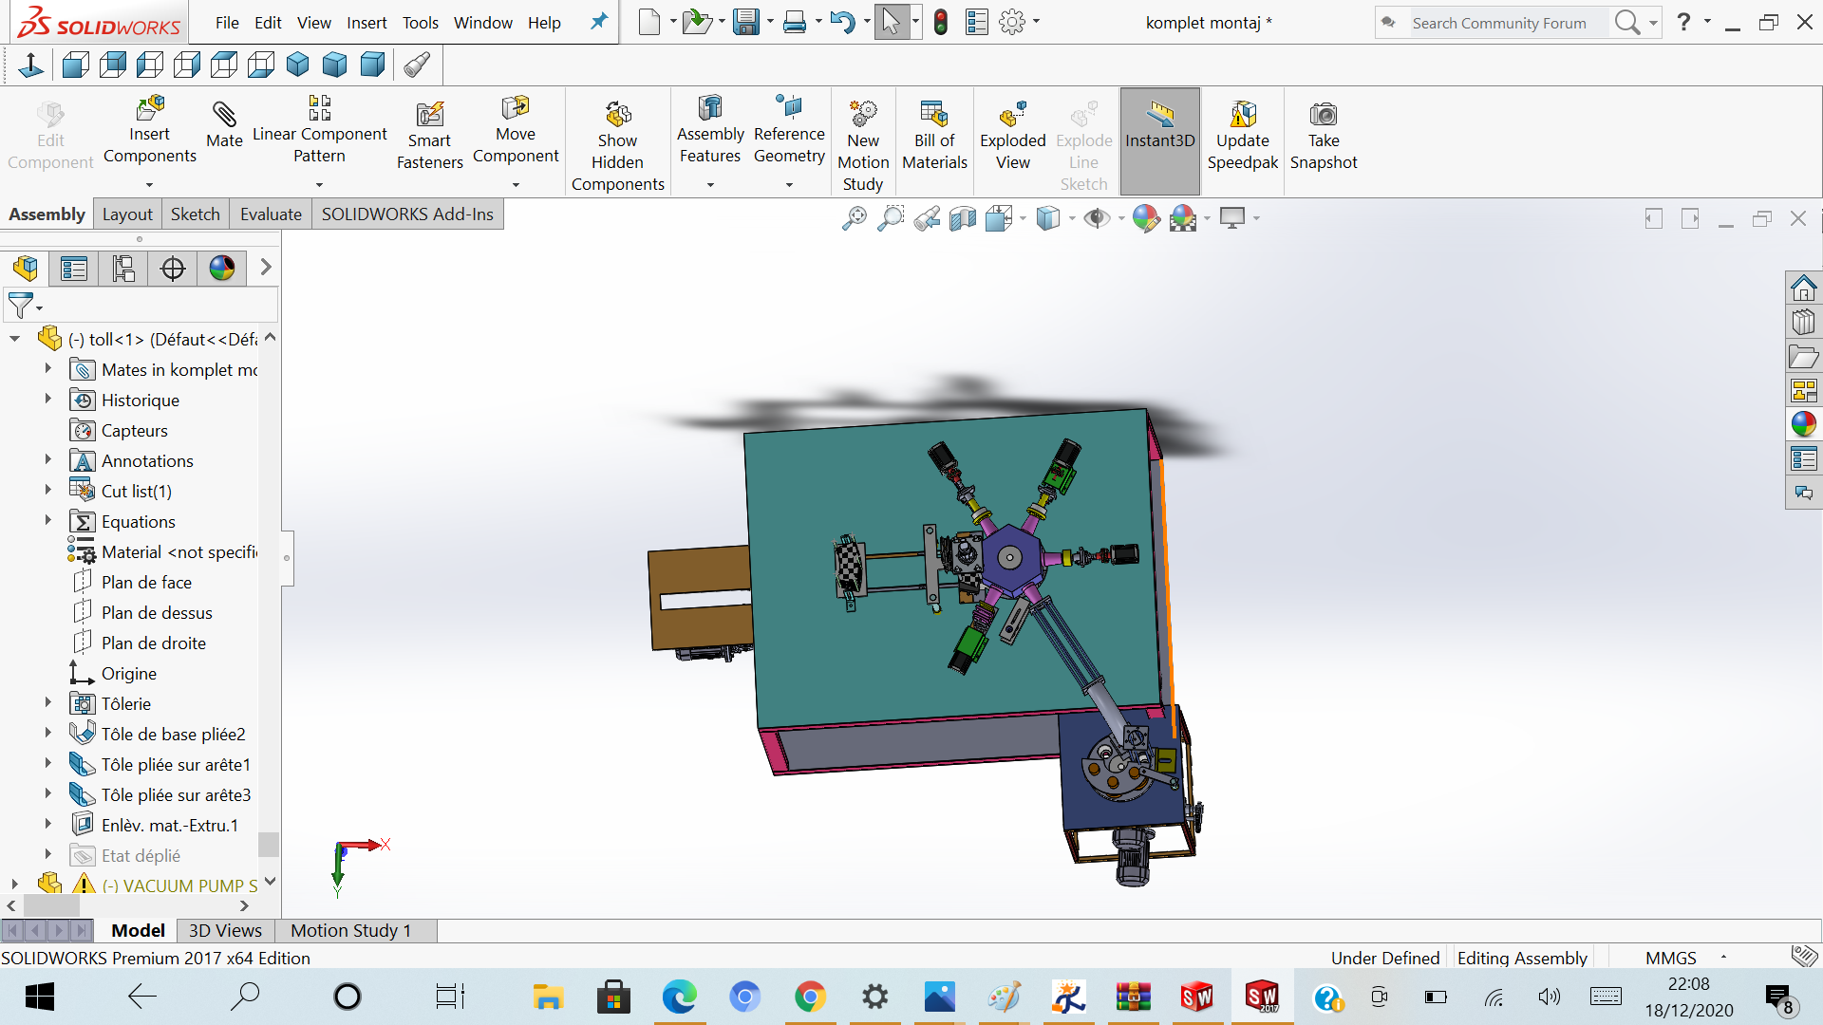Open FeatureManager Design Tree tab
Image resolution: width=1823 pixels, height=1025 pixels.
26,269
